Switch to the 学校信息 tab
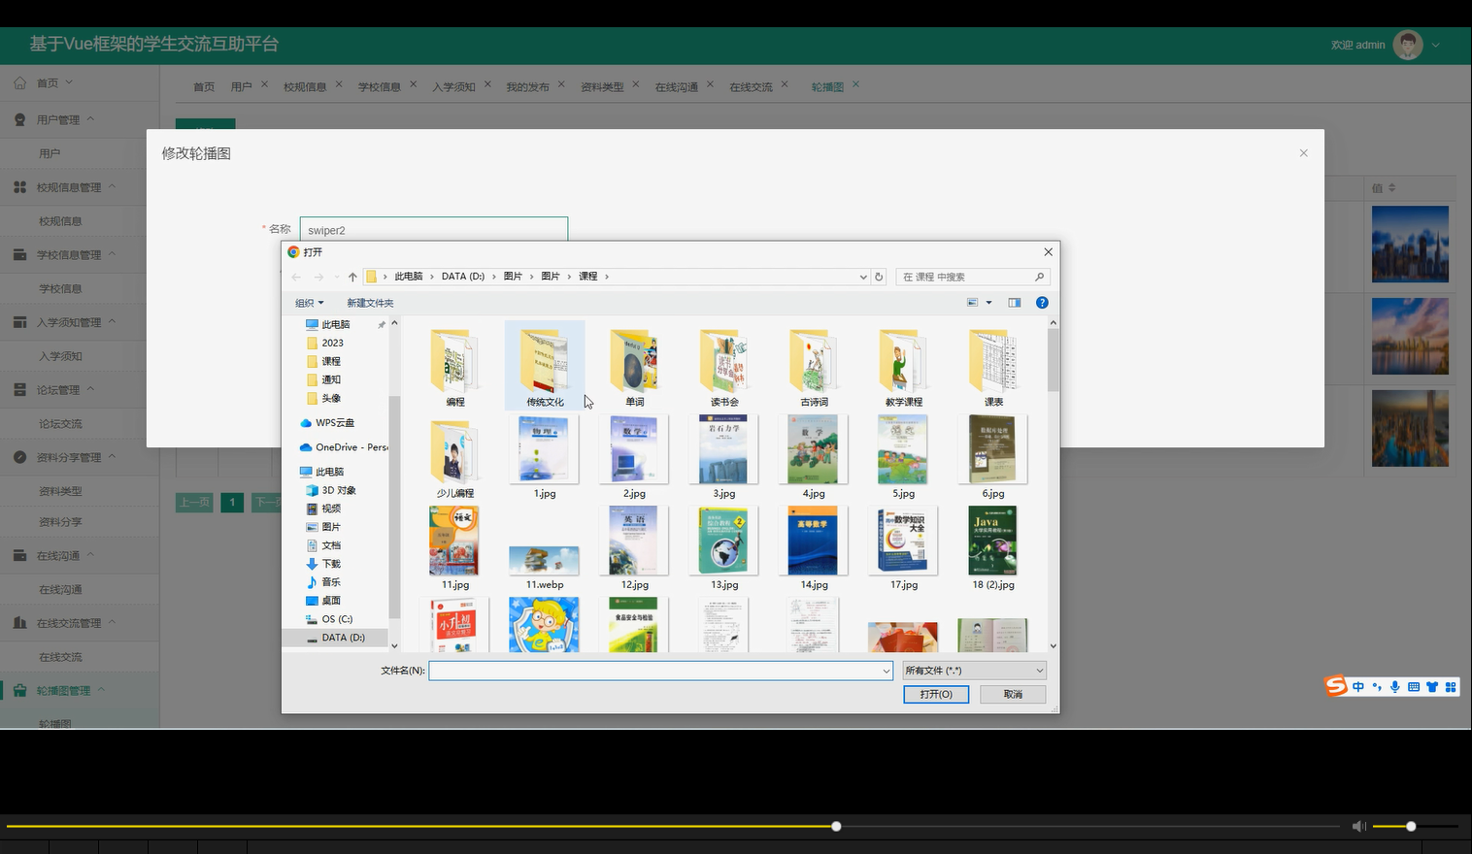The image size is (1472, 854). click(x=379, y=86)
